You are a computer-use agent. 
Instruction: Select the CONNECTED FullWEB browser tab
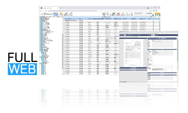pyautogui.click(x=50, y=8)
